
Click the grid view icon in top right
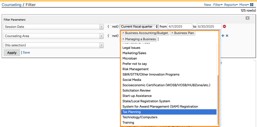(252, 5)
